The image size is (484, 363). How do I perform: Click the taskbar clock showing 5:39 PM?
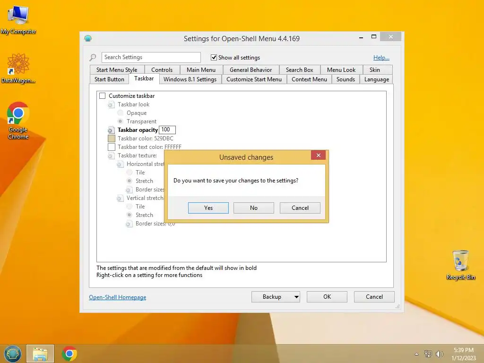[x=464, y=354]
